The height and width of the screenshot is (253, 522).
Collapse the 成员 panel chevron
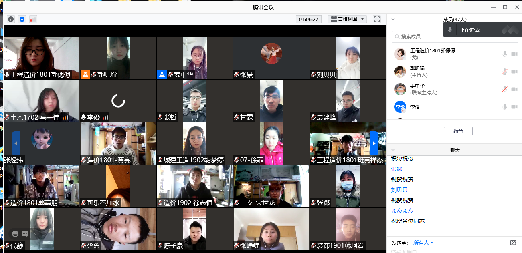coord(393,19)
